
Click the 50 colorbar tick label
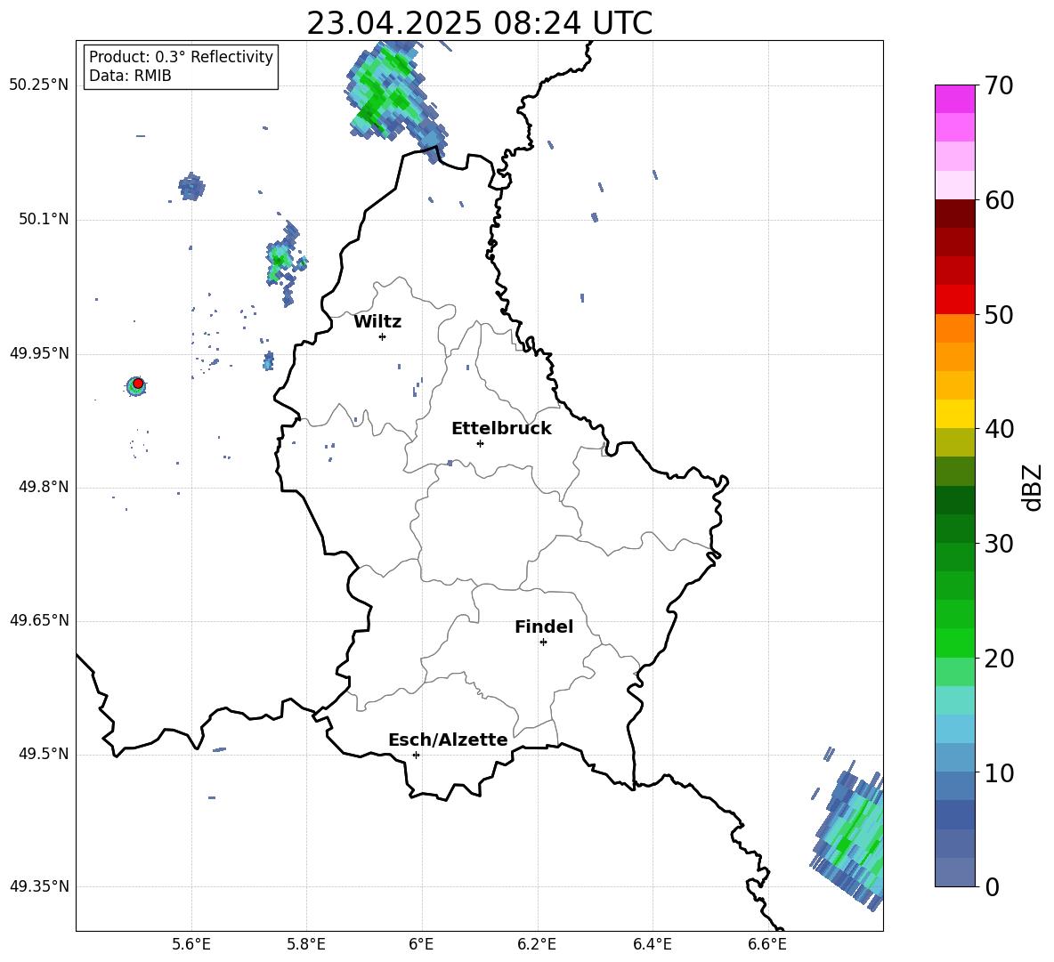[x=999, y=314]
